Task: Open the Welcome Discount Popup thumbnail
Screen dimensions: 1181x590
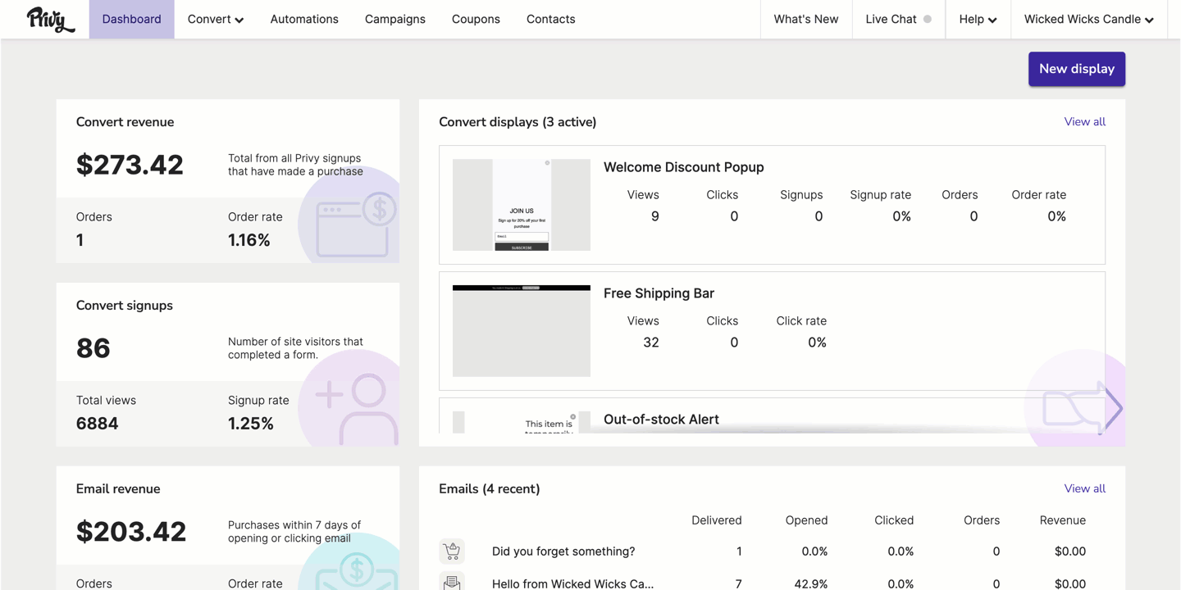Action: pos(522,205)
